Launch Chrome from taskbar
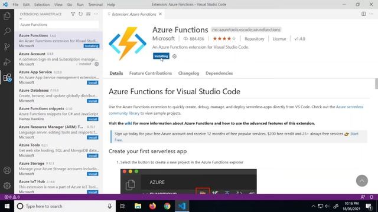 [167, 206]
